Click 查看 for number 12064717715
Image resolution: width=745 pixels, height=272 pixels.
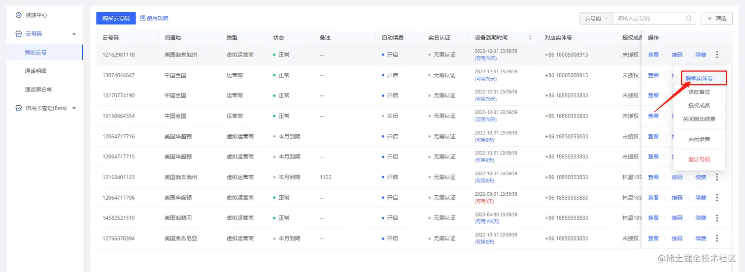(x=653, y=156)
